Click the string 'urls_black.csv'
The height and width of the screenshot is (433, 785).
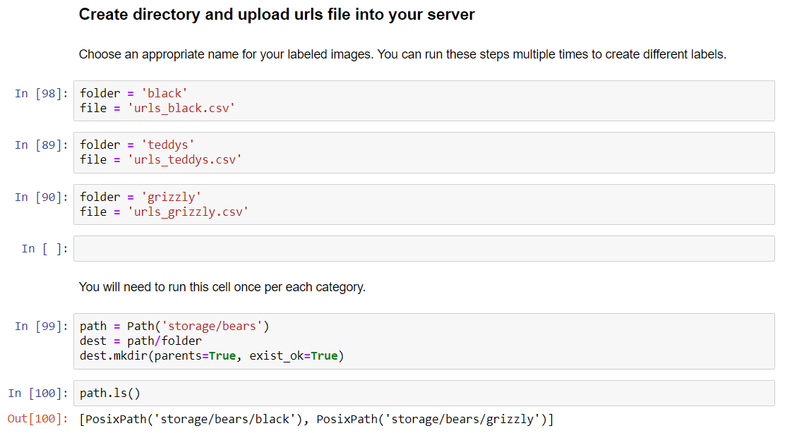tap(181, 108)
